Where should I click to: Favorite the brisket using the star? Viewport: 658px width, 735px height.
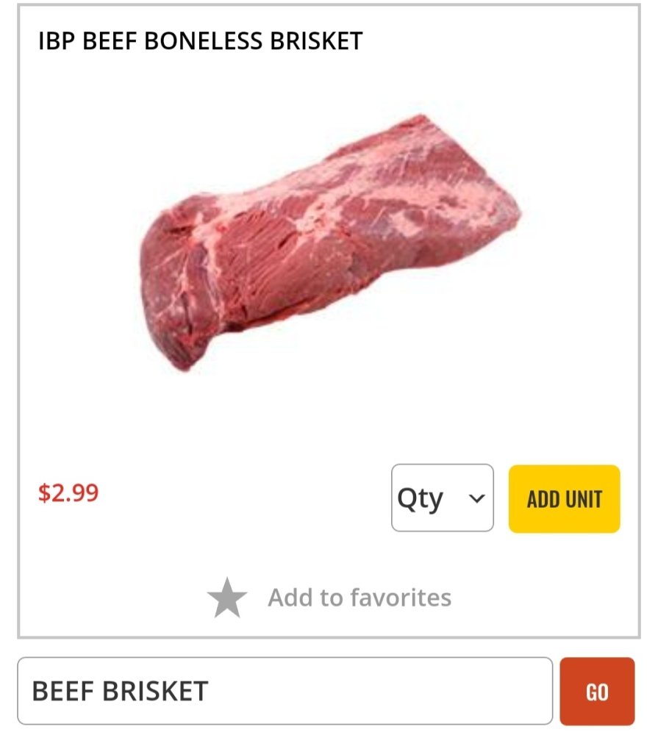227,598
